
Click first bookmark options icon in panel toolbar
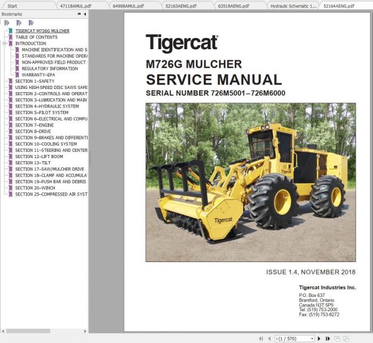[7, 23]
